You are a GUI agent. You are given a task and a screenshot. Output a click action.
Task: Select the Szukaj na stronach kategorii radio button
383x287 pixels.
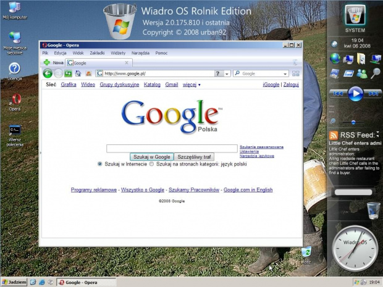[151, 164]
